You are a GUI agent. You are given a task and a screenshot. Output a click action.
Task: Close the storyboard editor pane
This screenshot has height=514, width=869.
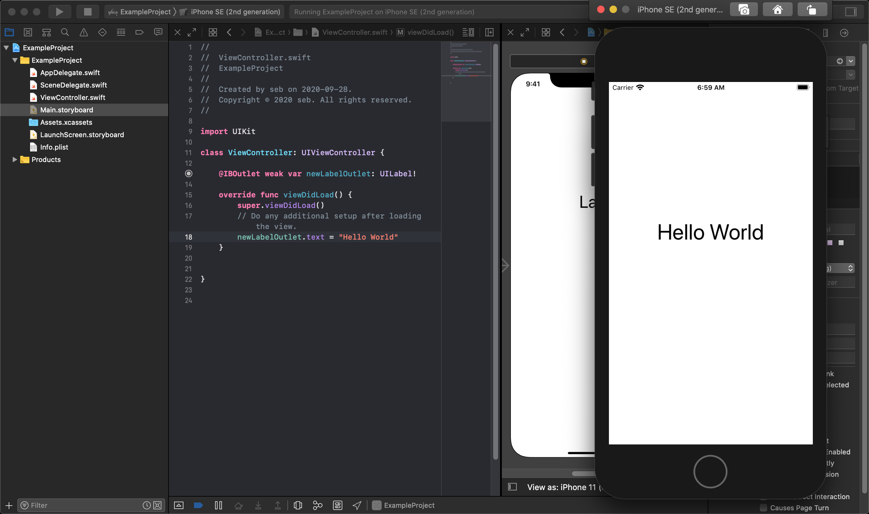510,32
